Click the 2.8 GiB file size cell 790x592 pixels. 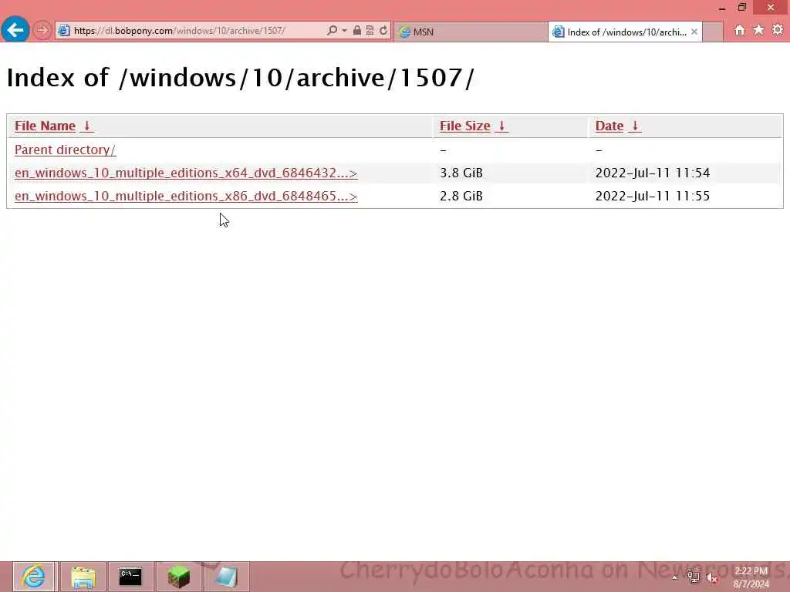point(461,196)
